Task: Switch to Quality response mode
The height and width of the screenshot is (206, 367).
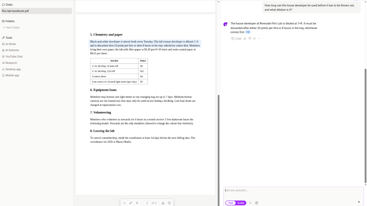Action: point(241,203)
